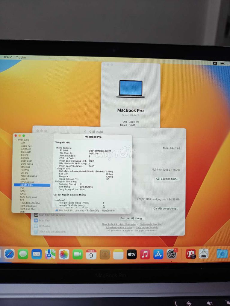The width and height of the screenshot is (230, 306).
Task: Click the MacBook Pro laptop image
Action: tap(131, 89)
